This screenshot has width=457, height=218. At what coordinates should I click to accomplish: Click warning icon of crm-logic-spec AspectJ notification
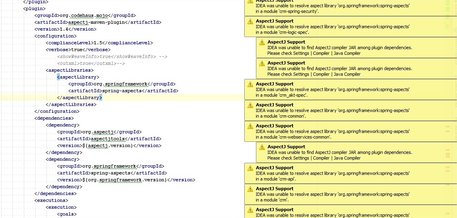(x=250, y=21)
